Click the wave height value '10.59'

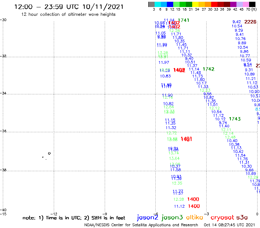click(x=246, y=60)
